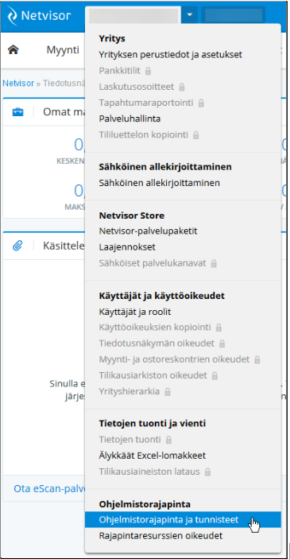Open Käyttäjät ja roolit
This screenshot has width=290, height=559.
pos(134,312)
